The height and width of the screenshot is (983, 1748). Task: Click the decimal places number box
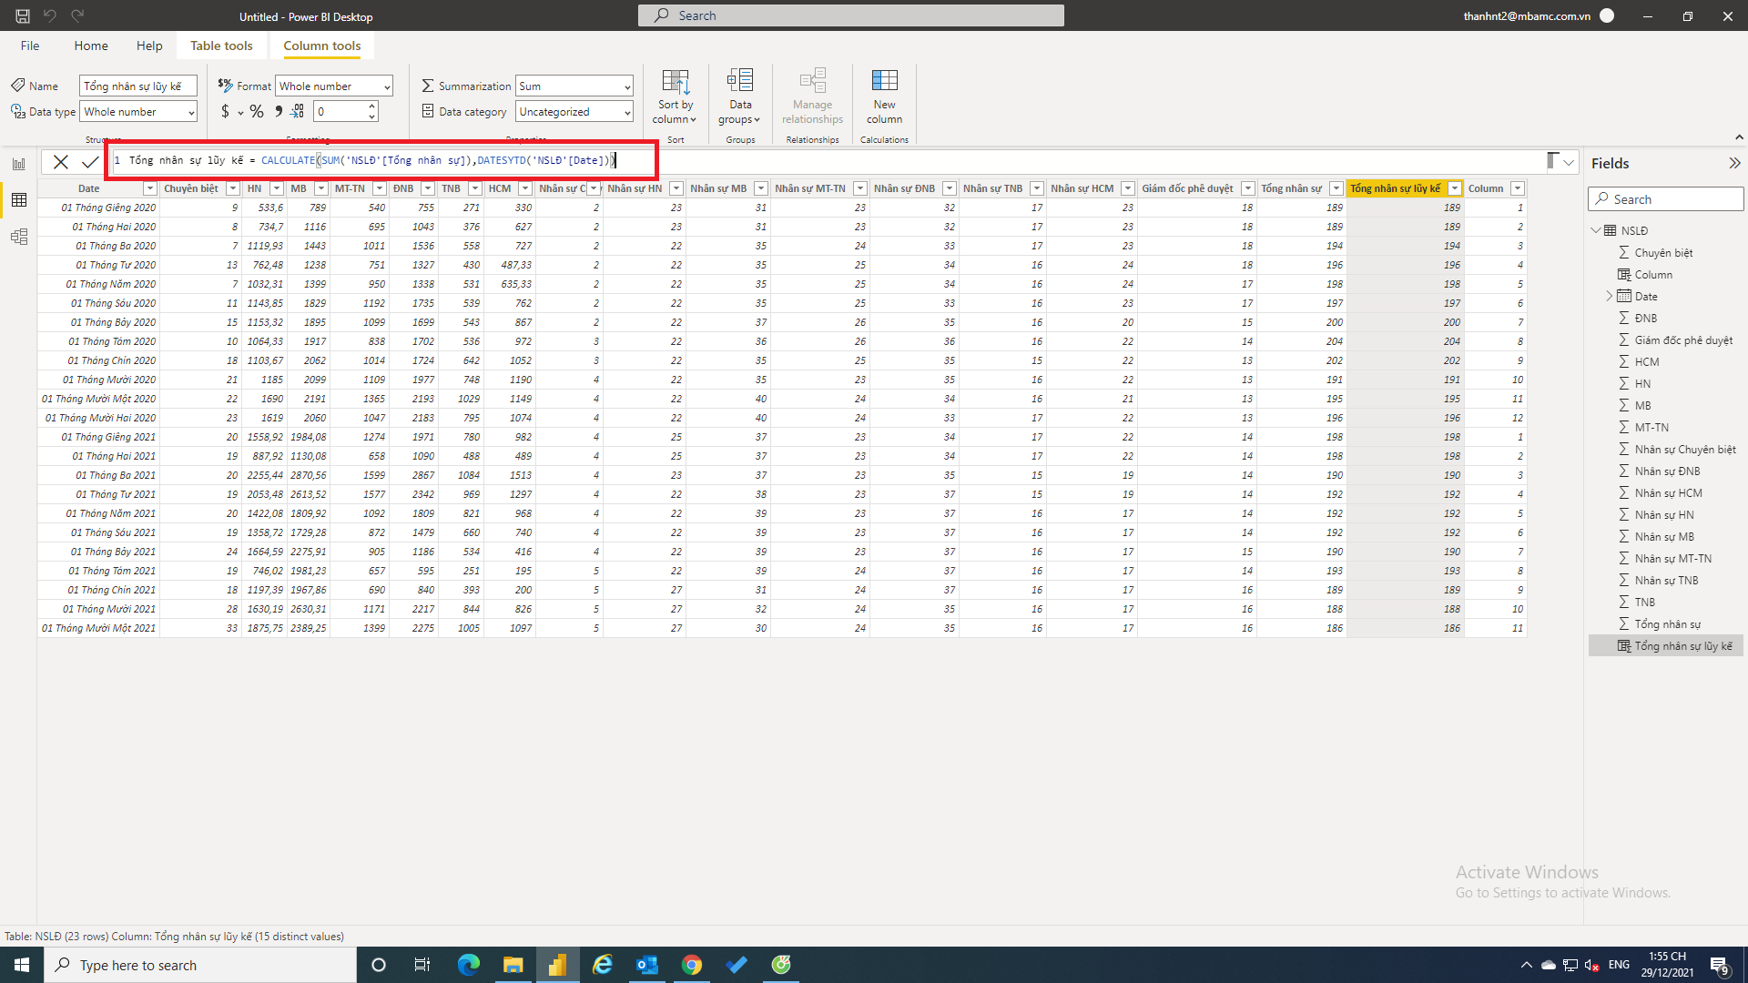(x=340, y=112)
